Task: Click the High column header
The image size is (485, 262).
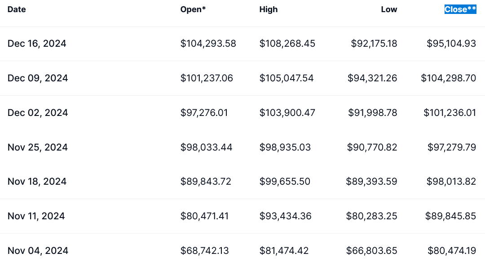Action: [x=269, y=9]
